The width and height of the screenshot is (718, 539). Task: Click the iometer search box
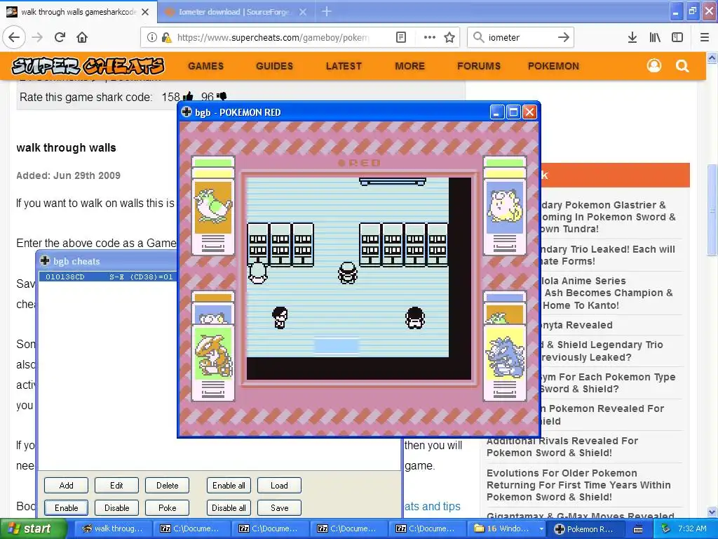tap(520, 38)
